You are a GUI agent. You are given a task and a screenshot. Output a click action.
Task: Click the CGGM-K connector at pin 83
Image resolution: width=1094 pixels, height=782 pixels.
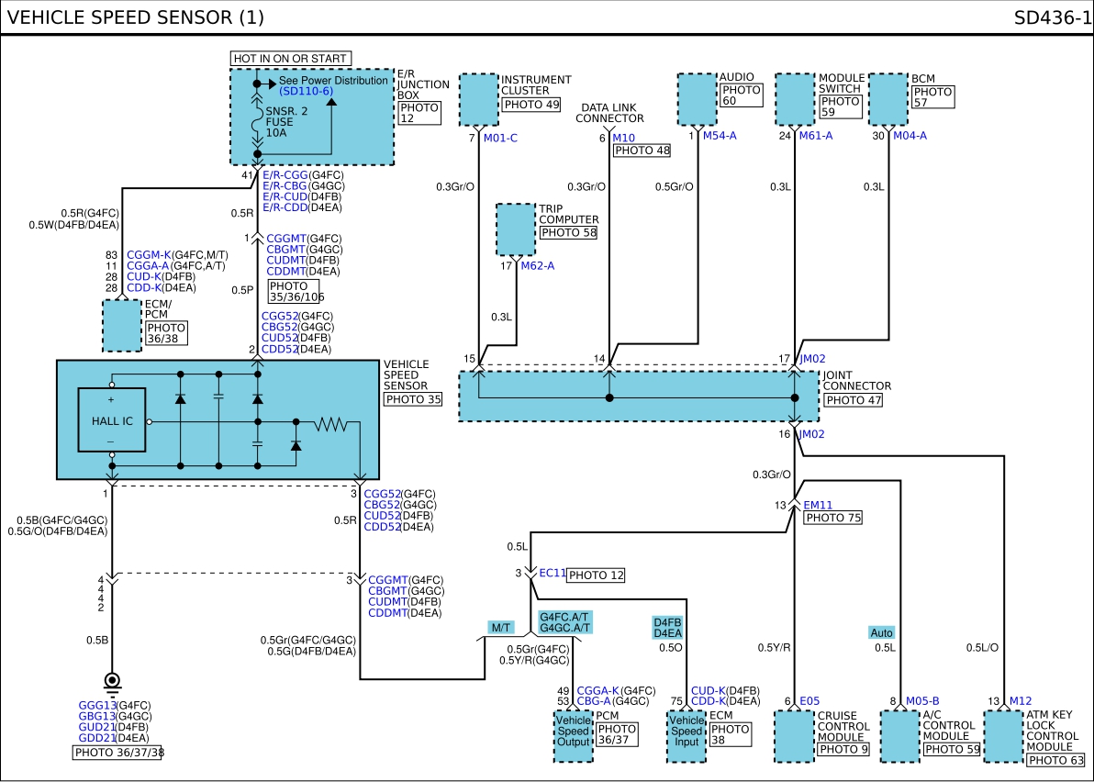(149, 255)
